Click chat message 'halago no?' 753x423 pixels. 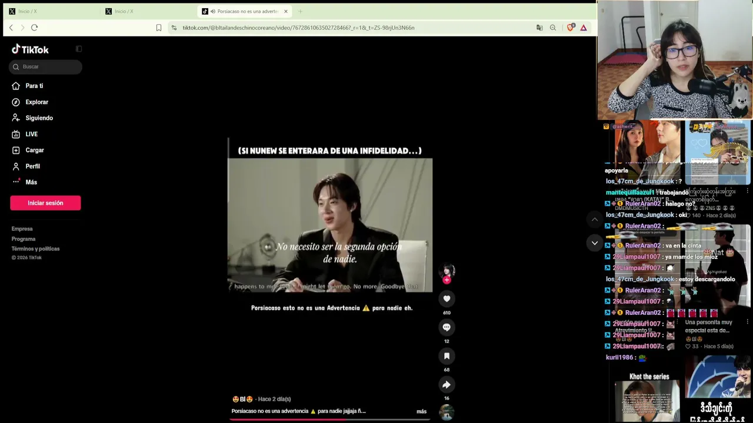(x=680, y=204)
